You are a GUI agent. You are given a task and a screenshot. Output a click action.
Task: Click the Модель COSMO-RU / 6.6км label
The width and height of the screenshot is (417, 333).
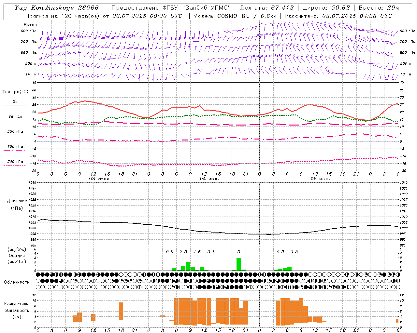click(235, 16)
